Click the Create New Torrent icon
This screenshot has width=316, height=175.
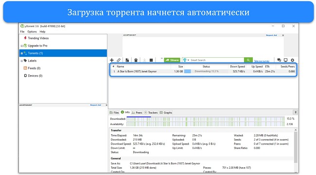[x=127, y=60]
